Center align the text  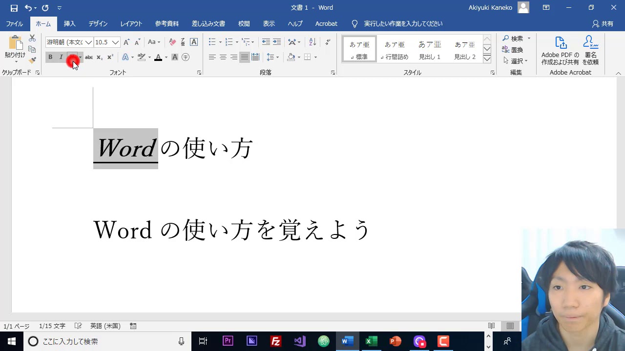[223, 57]
